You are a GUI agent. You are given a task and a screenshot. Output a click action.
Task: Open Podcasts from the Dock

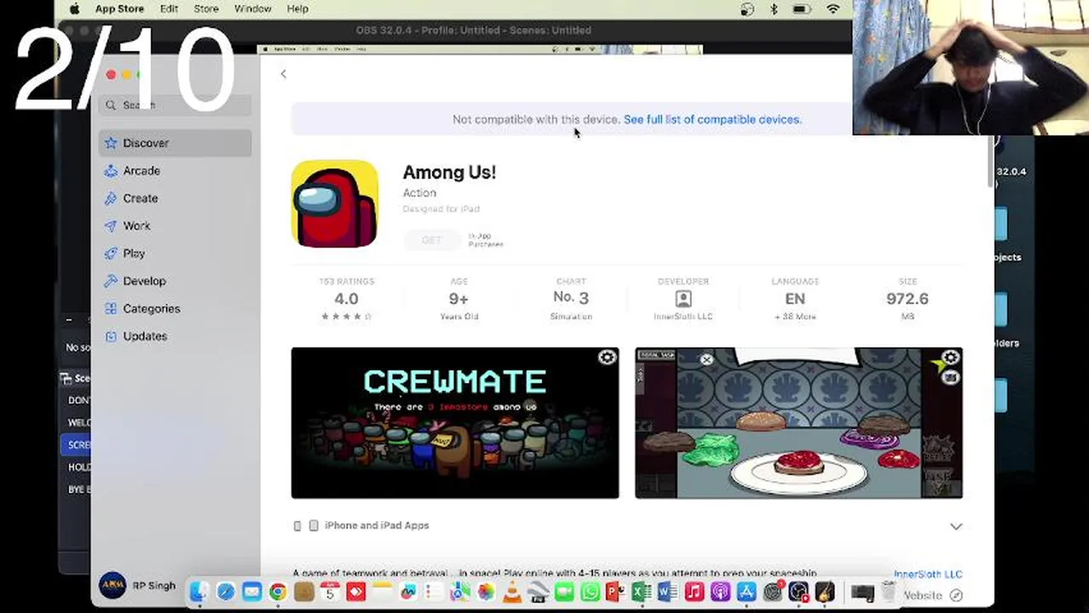(x=720, y=592)
